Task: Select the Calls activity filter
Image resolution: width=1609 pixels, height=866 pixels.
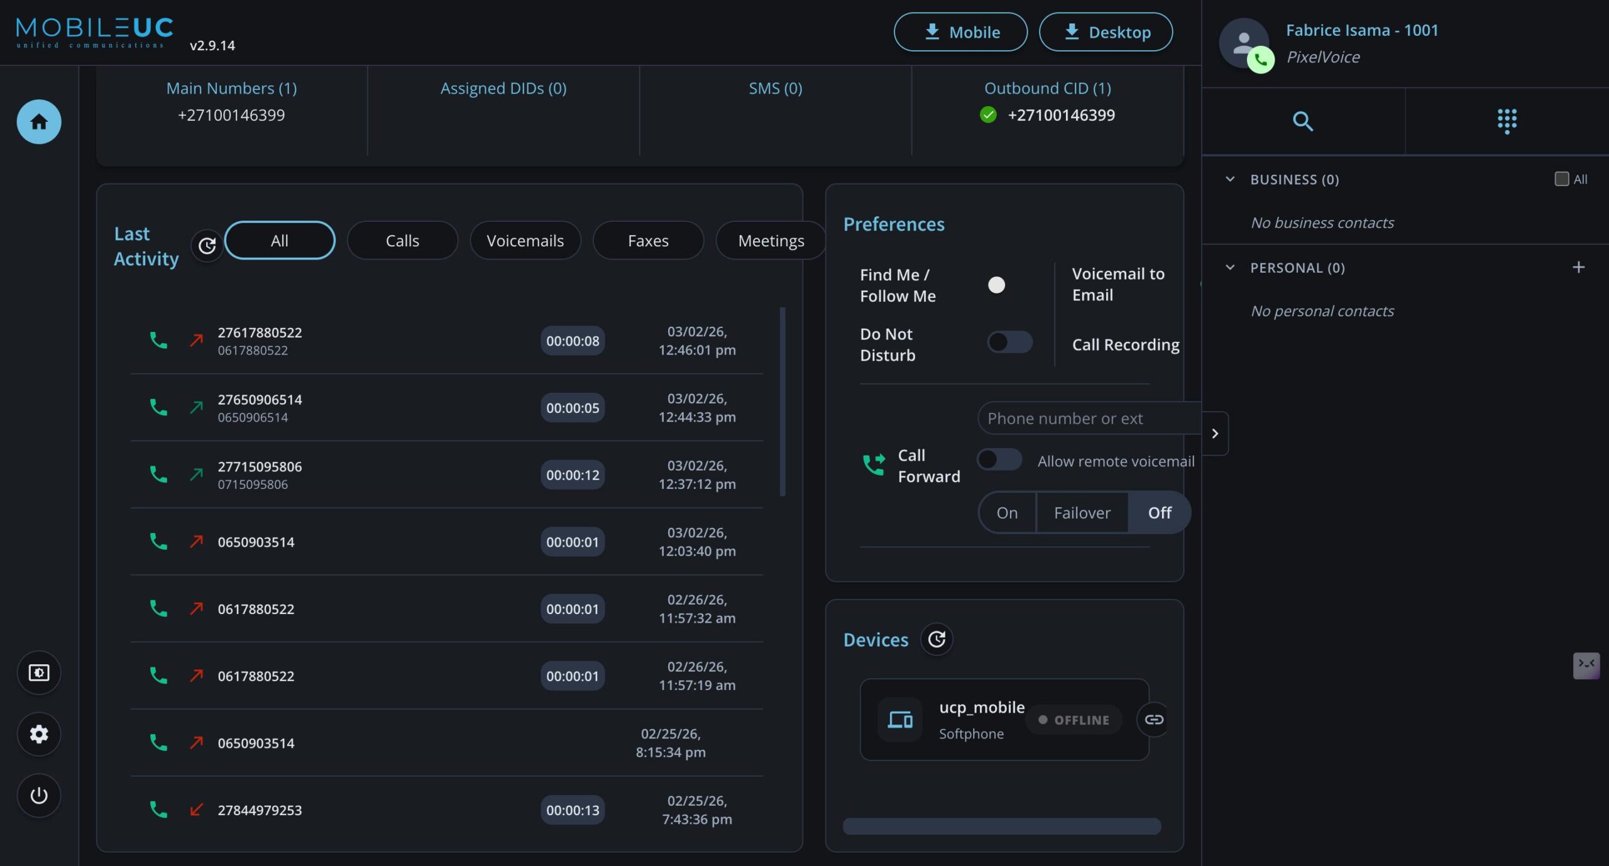Action: pos(402,241)
